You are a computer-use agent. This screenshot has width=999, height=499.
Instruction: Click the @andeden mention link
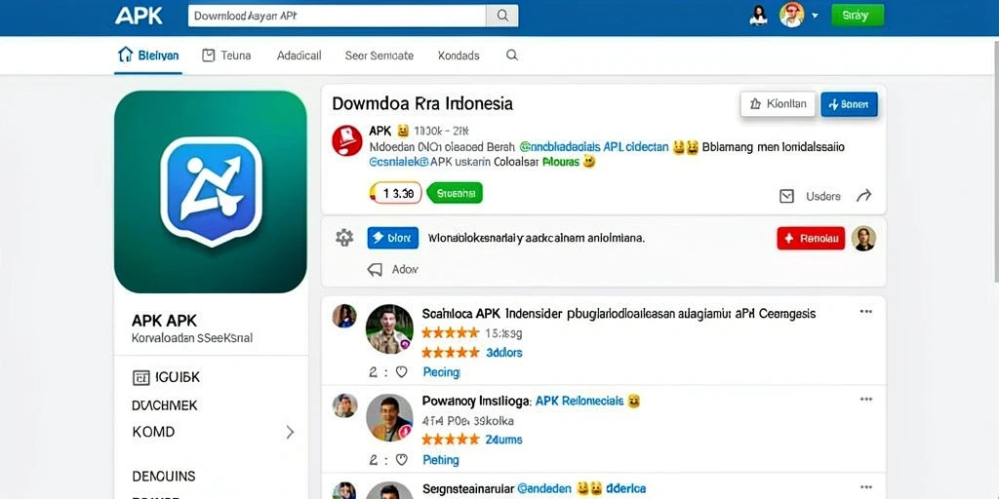544,489
